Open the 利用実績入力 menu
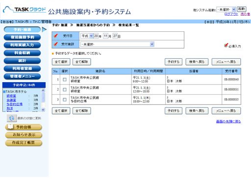251x179 pixels. click(x=22, y=45)
